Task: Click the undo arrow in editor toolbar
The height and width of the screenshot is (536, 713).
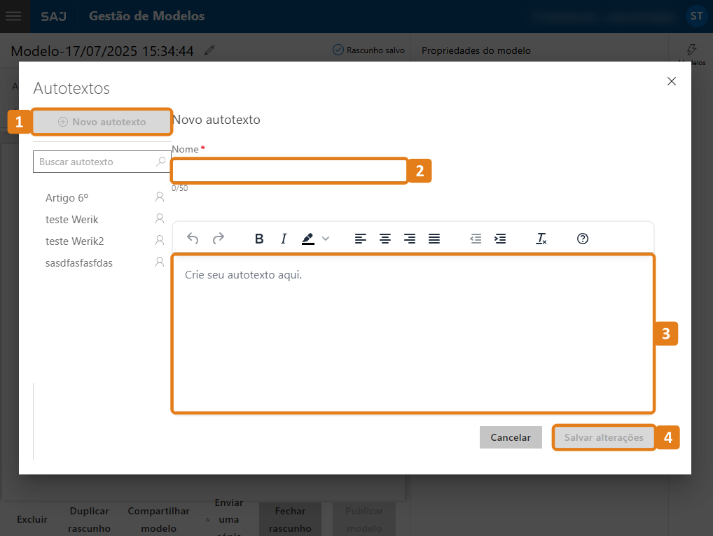Action: coord(193,239)
